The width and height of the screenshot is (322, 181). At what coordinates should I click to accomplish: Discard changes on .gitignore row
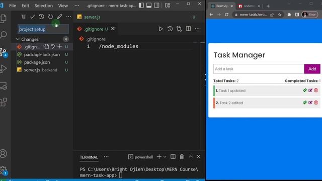point(53,47)
